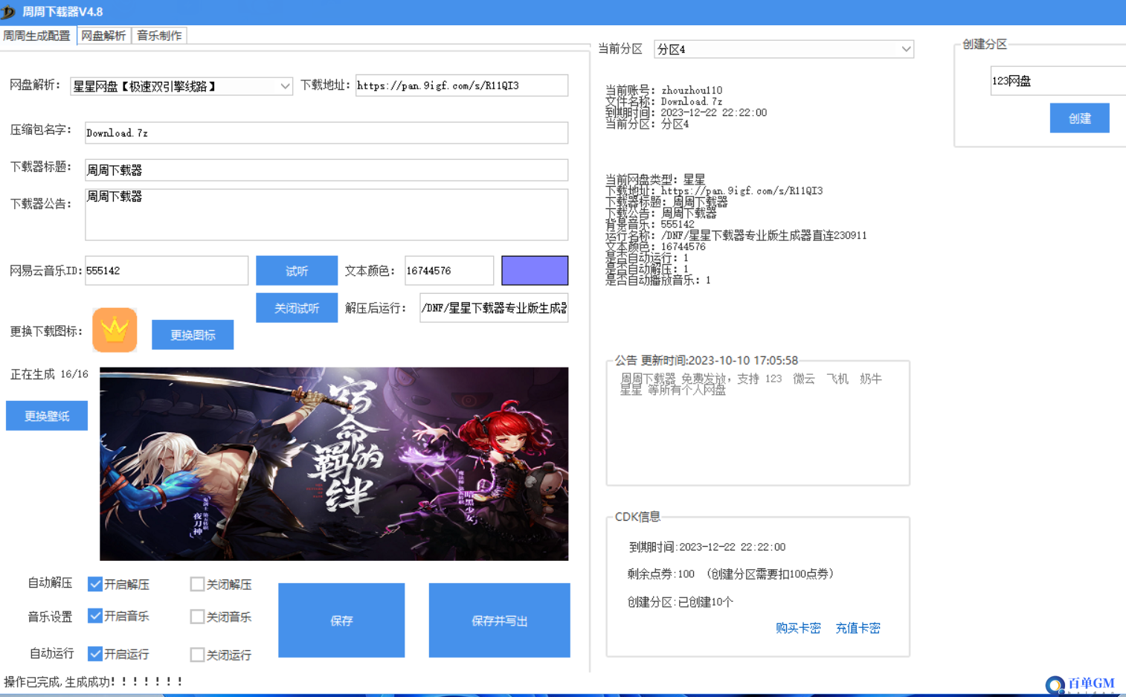1126x697 pixels.
Task: Click the 到期时间 text in CDK信息
Action: [x=707, y=547]
